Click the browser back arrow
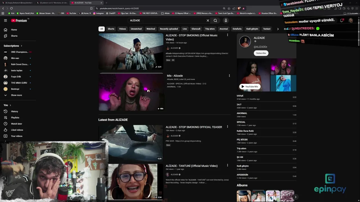Image resolution: width=360 pixels, height=202 pixels. point(3,8)
